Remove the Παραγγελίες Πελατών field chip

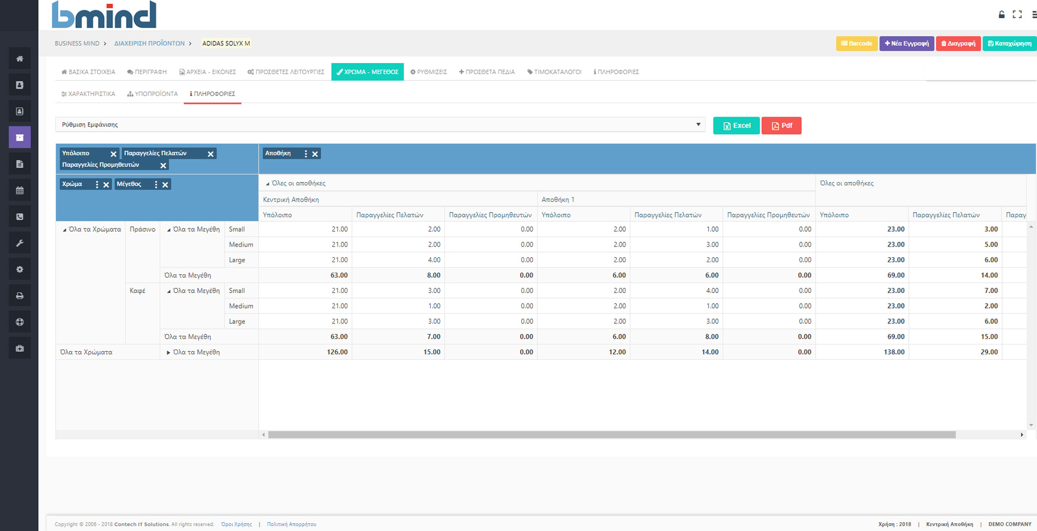tap(210, 154)
